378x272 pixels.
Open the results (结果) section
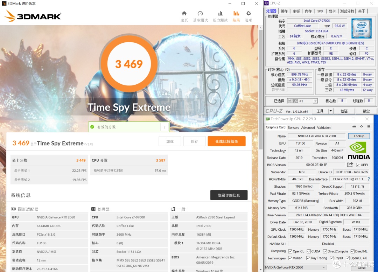[236, 16]
